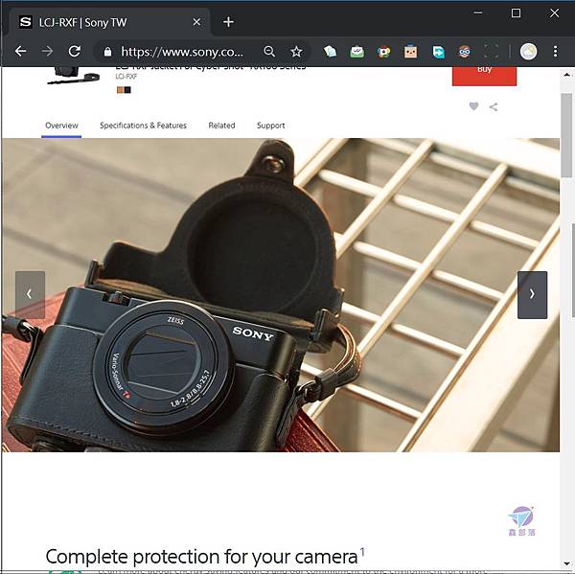
Task: Open the colorful camera extension icon
Action: pos(383,52)
